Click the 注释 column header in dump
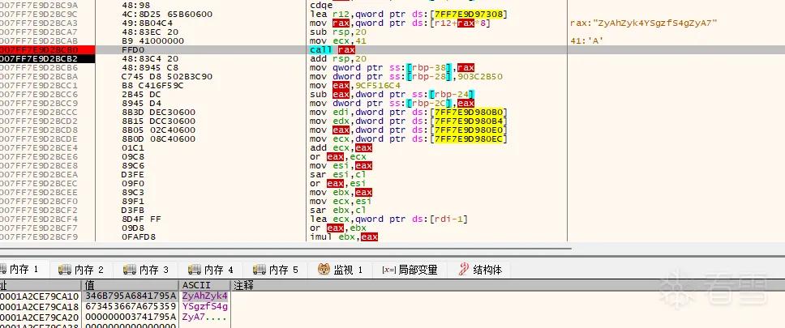The height and width of the screenshot is (328, 785). pyautogui.click(x=244, y=286)
